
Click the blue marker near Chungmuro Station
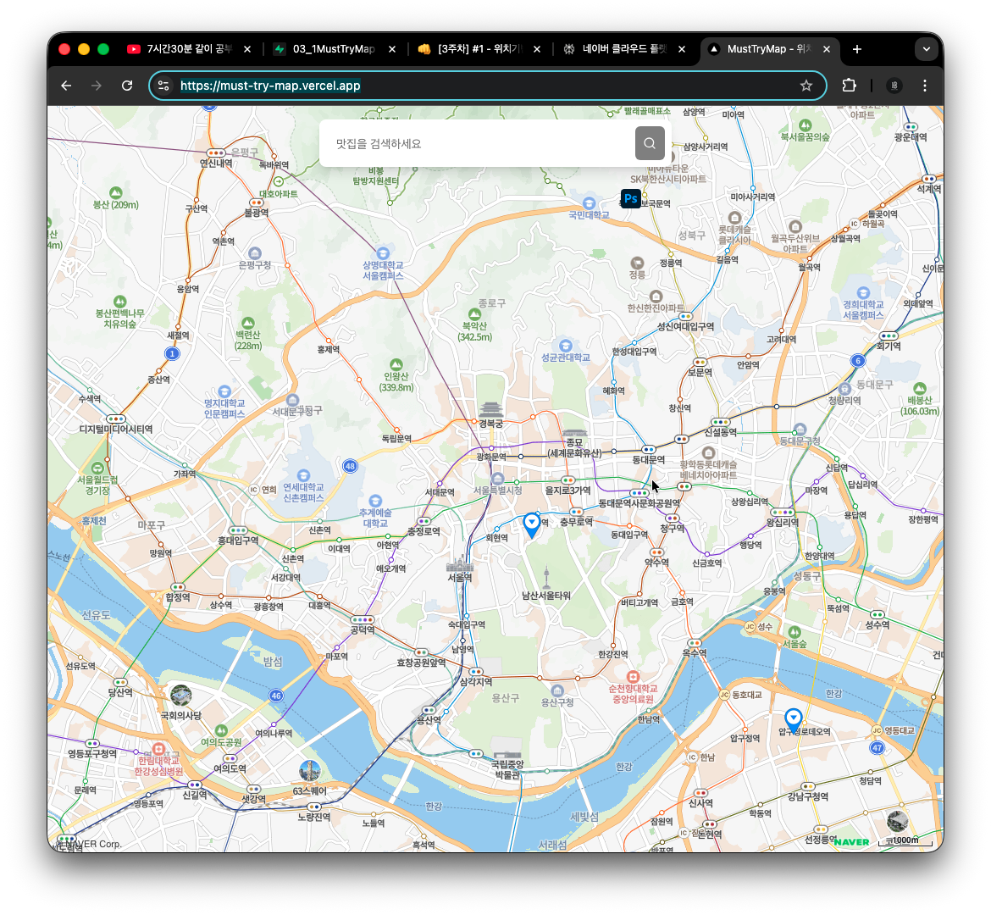[x=531, y=523]
